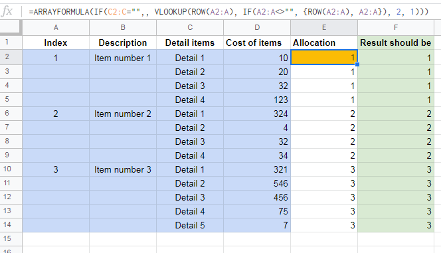Image resolution: width=441 pixels, height=253 pixels.
Task: Click the 'Allocation' header cell
Action: [x=324, y=42]
